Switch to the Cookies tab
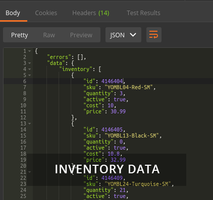 coord(46,13)
